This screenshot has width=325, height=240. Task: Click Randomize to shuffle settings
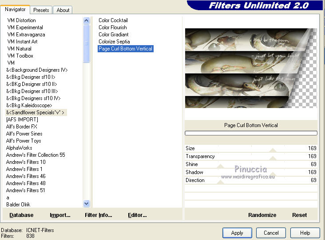tap(262, 215)
